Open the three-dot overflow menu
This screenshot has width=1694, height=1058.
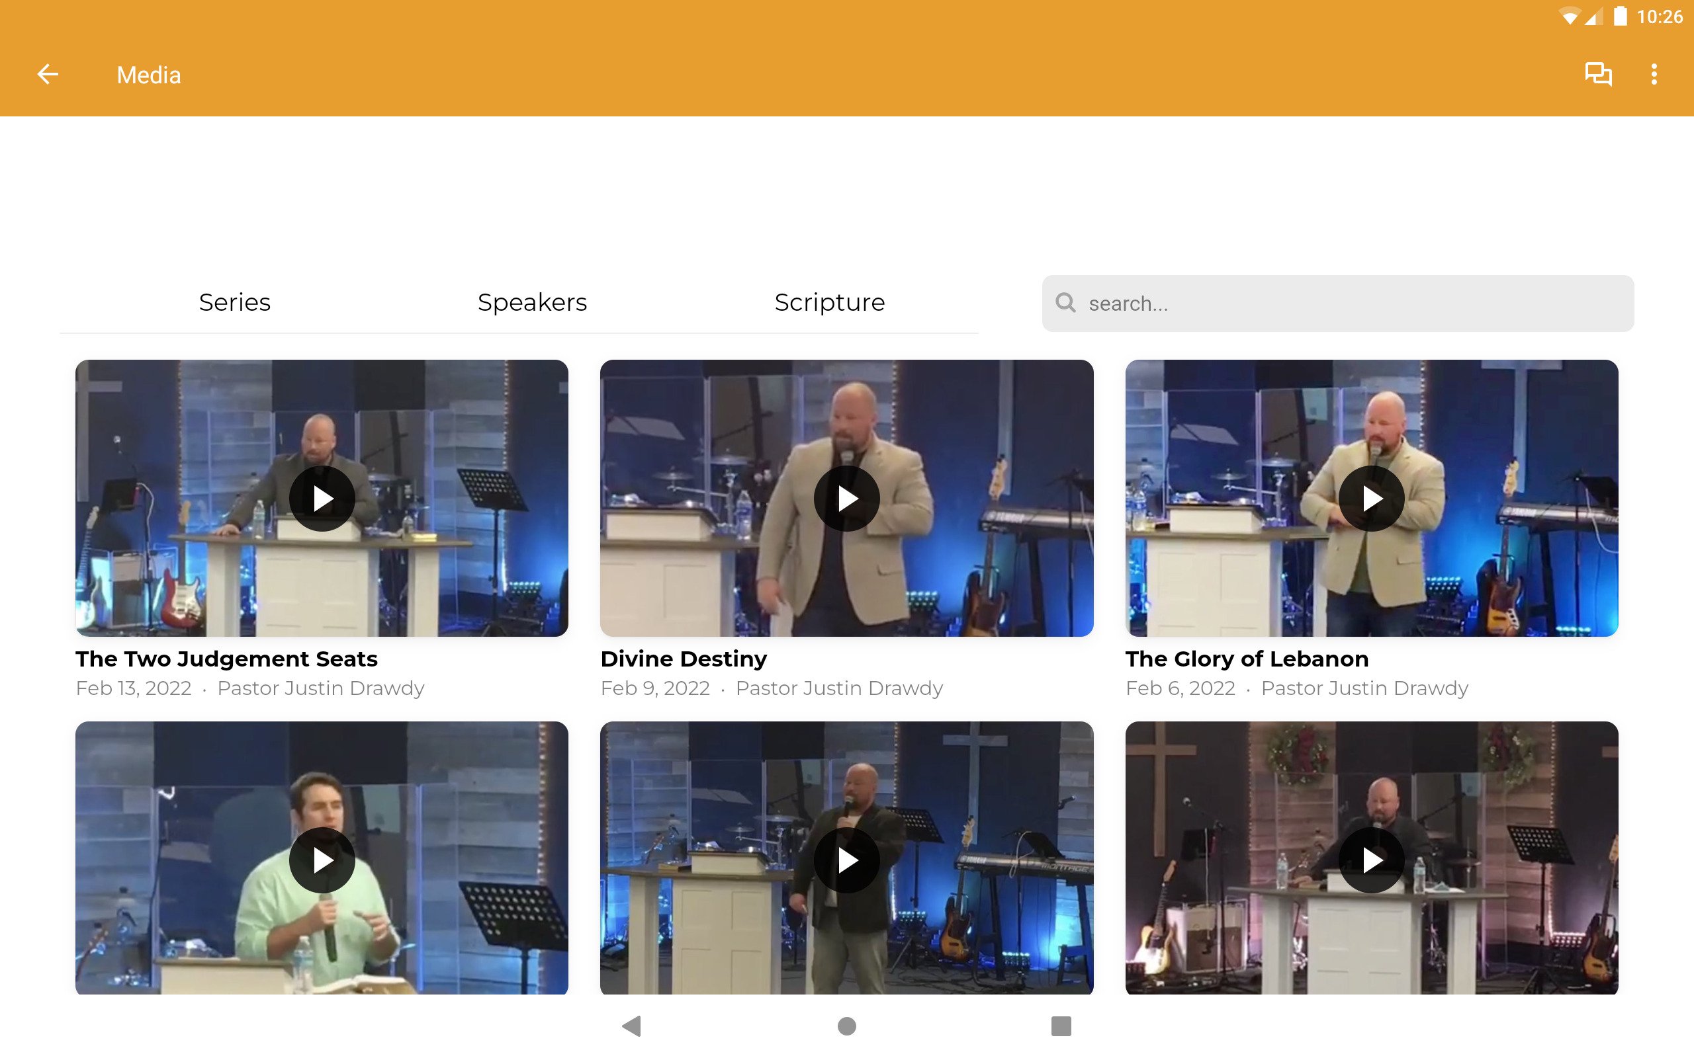click(1654, 74)
